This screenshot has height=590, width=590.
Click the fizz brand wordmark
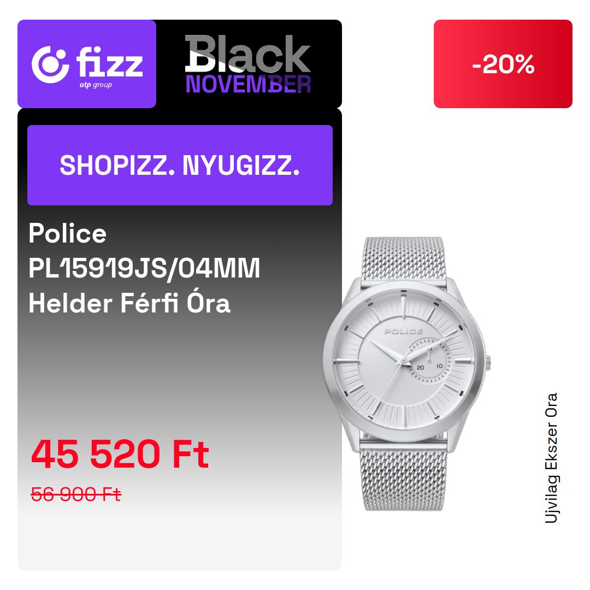pyautogui.click(x=109, y=62)
